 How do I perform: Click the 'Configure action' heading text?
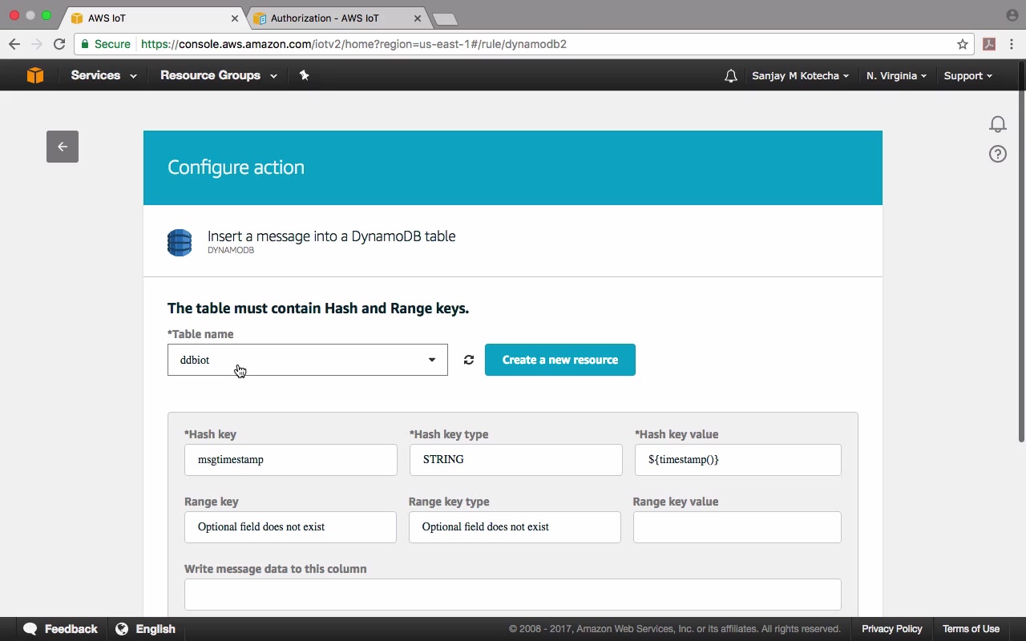[x=236, y=167]
